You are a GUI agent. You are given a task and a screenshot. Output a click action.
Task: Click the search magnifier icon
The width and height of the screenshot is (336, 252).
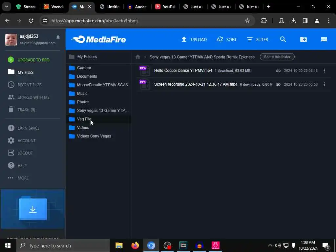coord(283,39)
